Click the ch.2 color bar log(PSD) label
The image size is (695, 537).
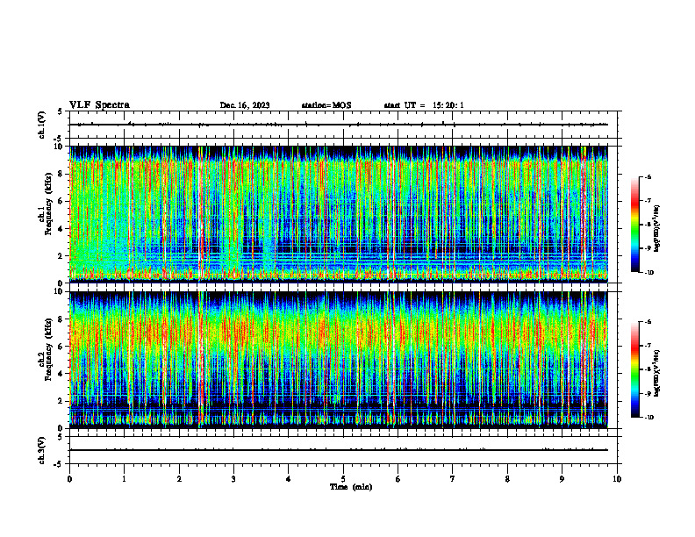(x=657, y=374)
